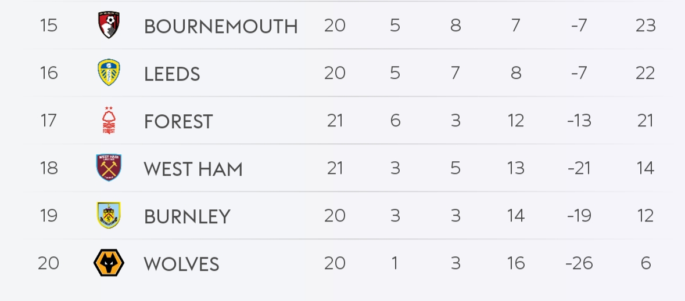Open the WOLVES team name link
The width and height of the screenshot is (685, 301).
point(181,264)
